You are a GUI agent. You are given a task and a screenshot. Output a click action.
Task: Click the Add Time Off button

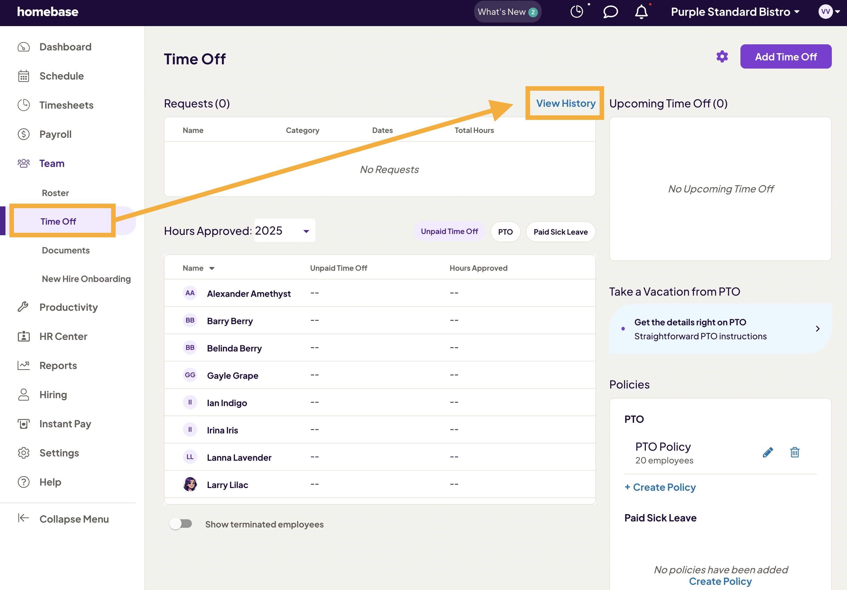click(786, 56)
